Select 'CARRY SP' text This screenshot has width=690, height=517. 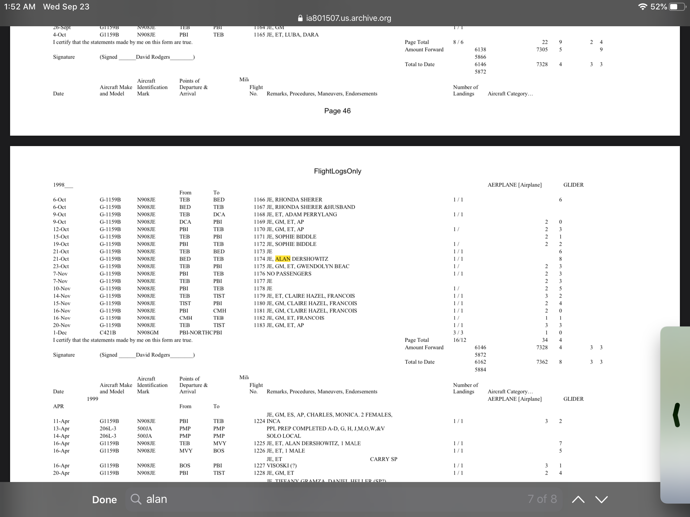tap(383, 459)
